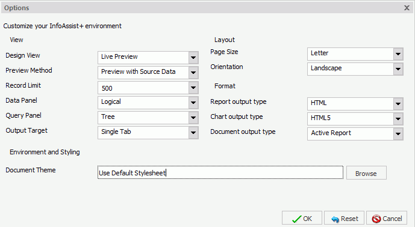
Task: Open the Chart output type dropdown arrow
Action: pyautogui.click(x=398, y=119)
